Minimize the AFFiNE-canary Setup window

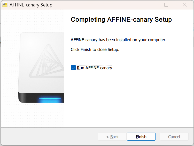(x=148, y=5)
